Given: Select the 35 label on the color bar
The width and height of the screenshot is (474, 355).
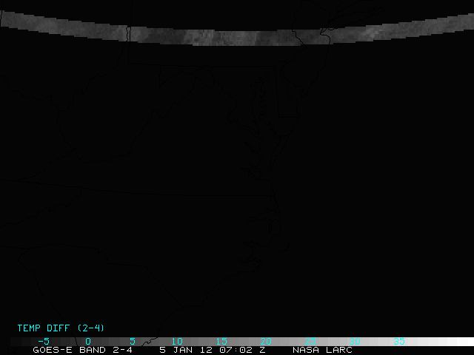Looking at the screenshot, I should [399, 342].
